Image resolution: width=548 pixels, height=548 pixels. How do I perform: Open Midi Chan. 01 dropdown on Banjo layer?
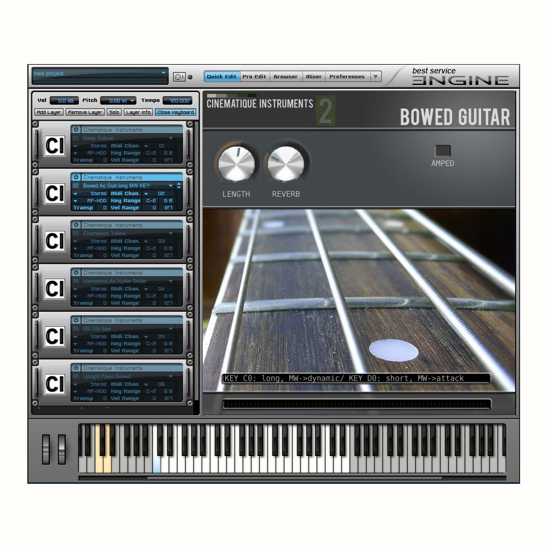[x=146, y=146]
